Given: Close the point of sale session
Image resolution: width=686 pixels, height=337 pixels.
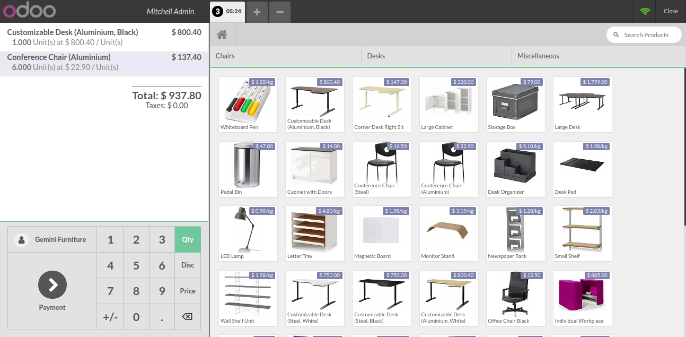Looking at the screenshot, I should tap(671, 11).
